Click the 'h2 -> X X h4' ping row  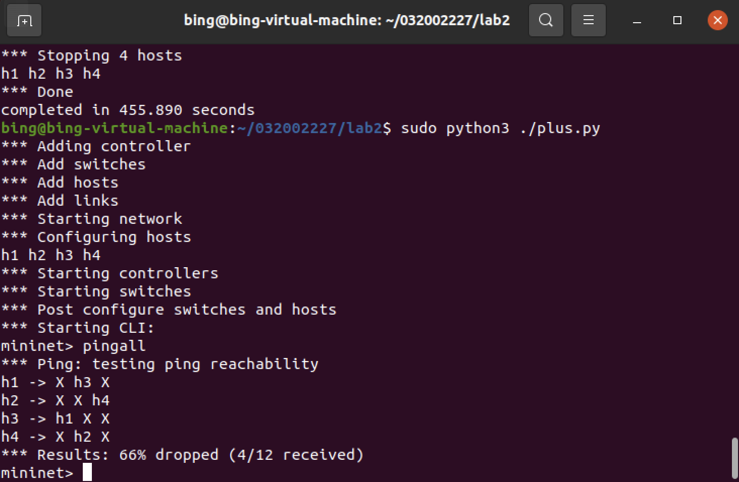coord(55,400)
